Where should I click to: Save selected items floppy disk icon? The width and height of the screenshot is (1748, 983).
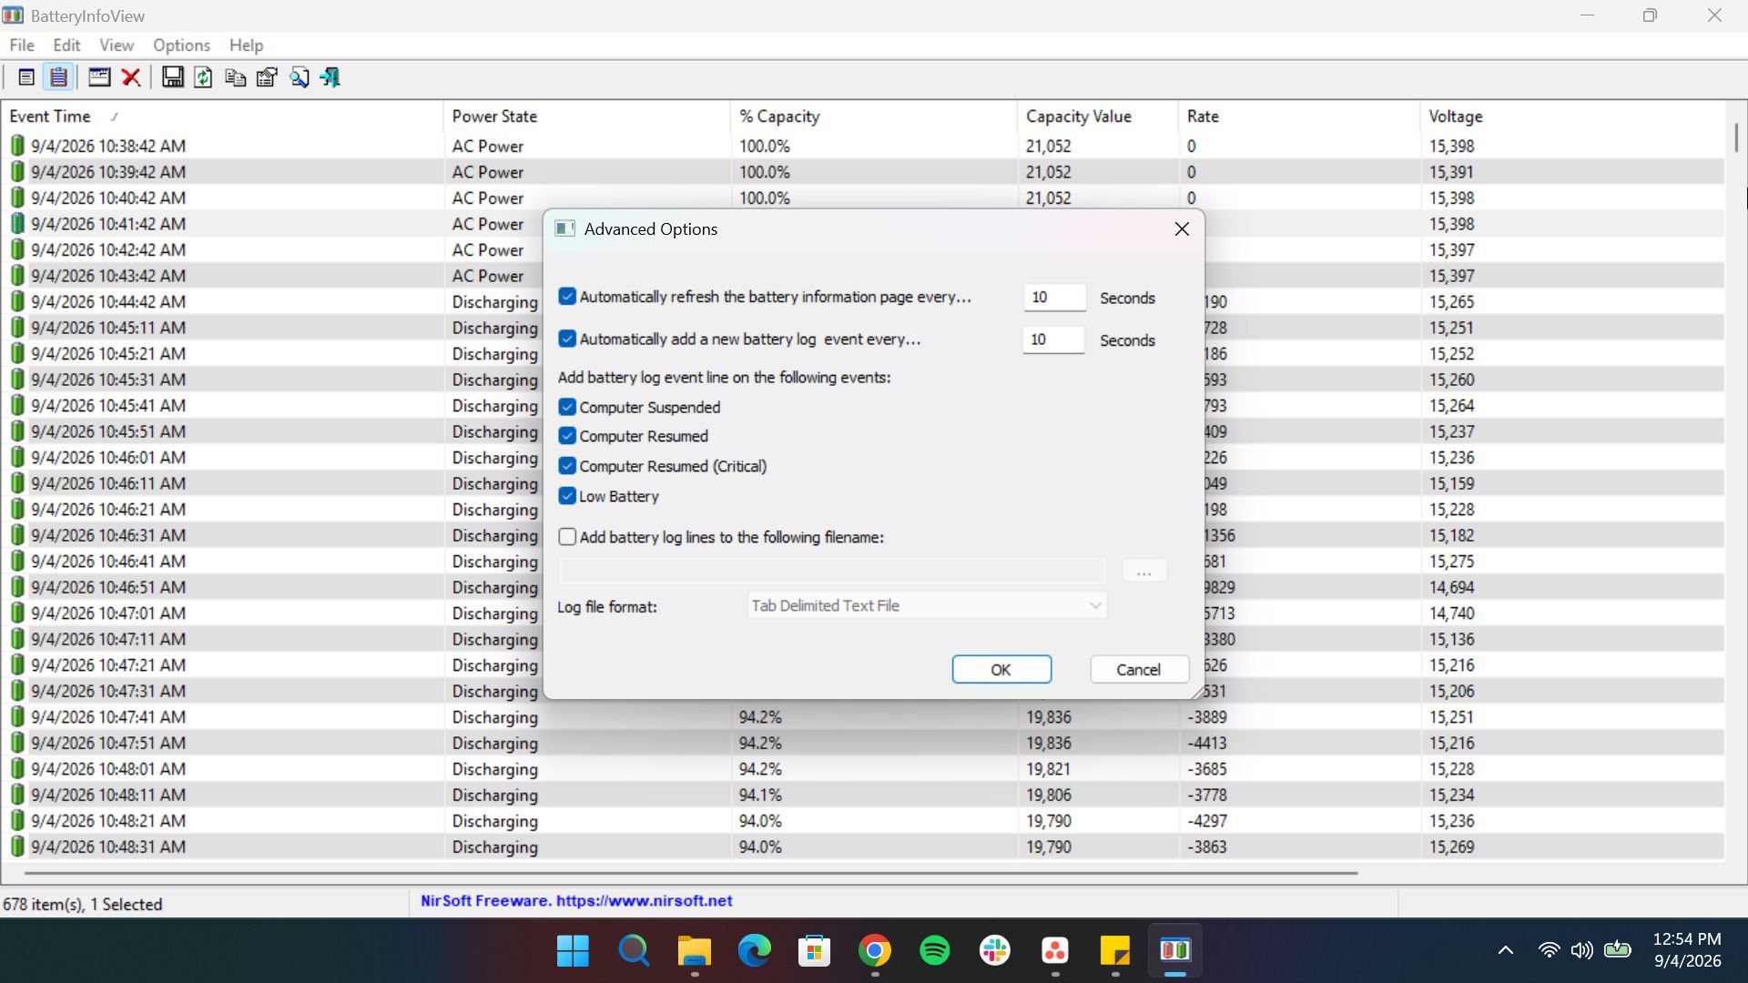pos(172,77)
